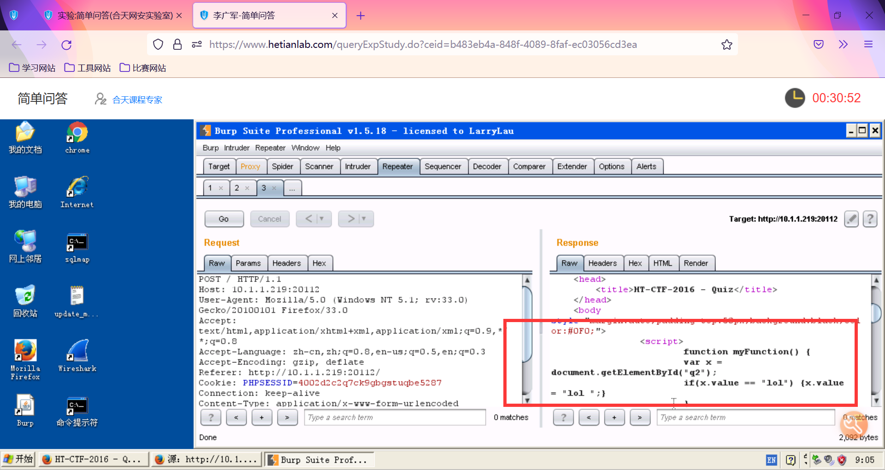Open the Extender tab
The height and width of the screenshot is (470, 885).
pos(572,167)
